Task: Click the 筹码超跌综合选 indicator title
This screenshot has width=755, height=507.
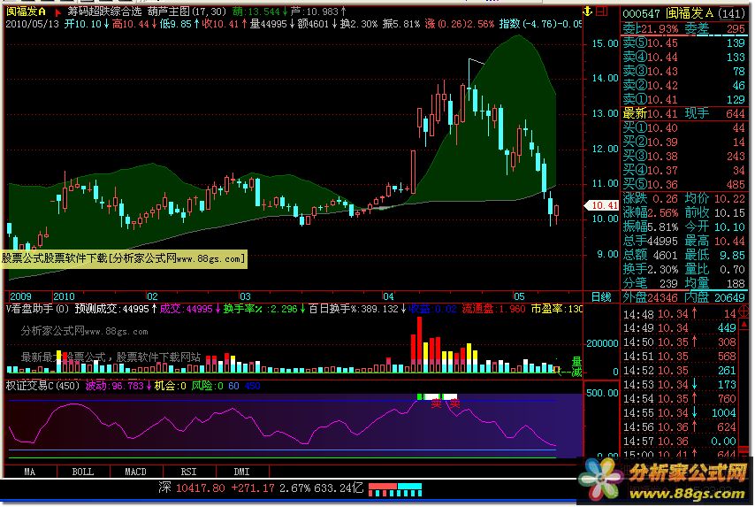Action: coord(104,12)
